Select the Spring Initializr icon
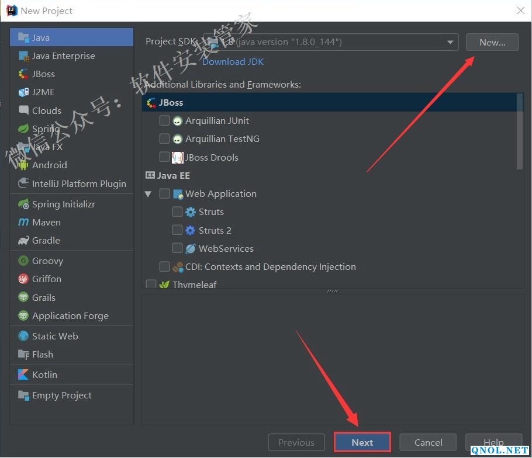The width and height of the screenshot is (532, 458). coord(23,204)
